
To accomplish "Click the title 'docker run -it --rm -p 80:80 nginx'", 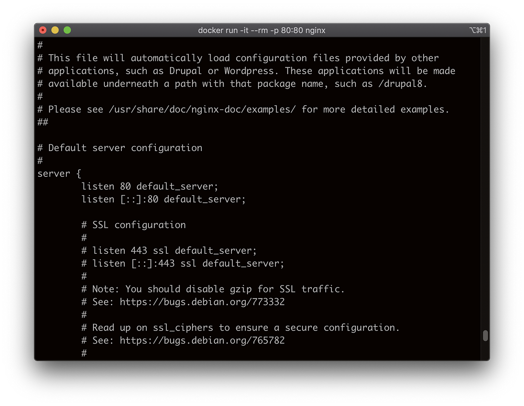I will 262,30.
